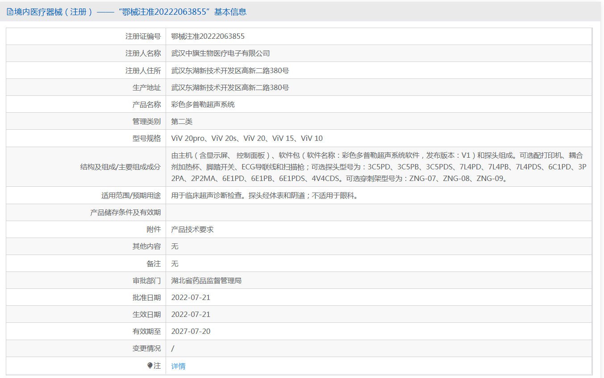The height and width of the screenshot is (378, 604).
Task: Select the 适用范围/预期用途 label
Action: click(x=131, y=196)
